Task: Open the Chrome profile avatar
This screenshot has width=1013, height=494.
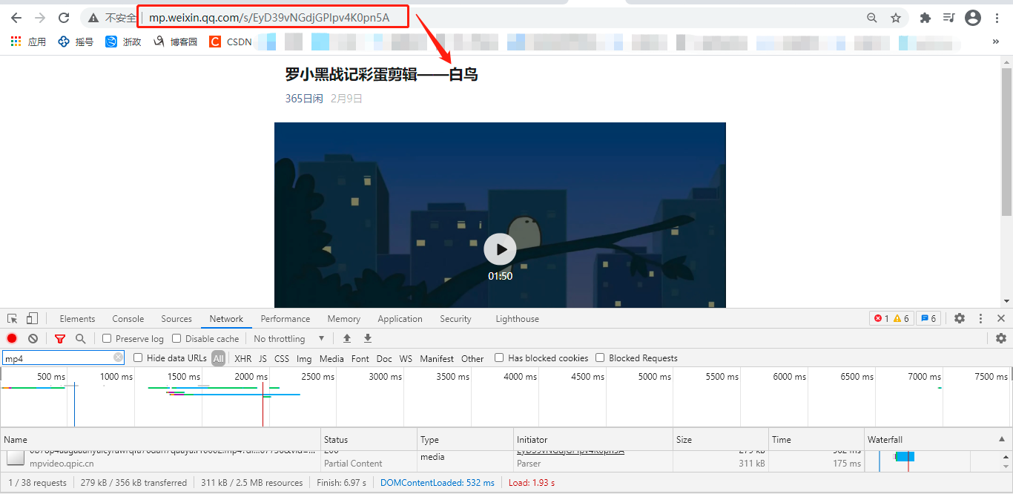Action: tap(973, 18)
